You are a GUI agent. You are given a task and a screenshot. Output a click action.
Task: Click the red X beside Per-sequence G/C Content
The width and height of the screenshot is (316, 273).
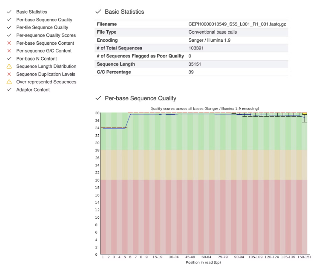pos(9,51)
